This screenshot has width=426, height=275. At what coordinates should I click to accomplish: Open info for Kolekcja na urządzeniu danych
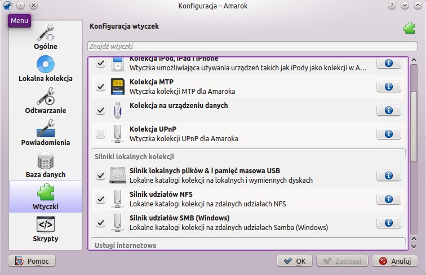pyautogui.click(x=388, y=110)
